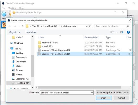Open the view options dropdown arrow
138x105 pixels.
pyautogui.click(x=116, y=32)
